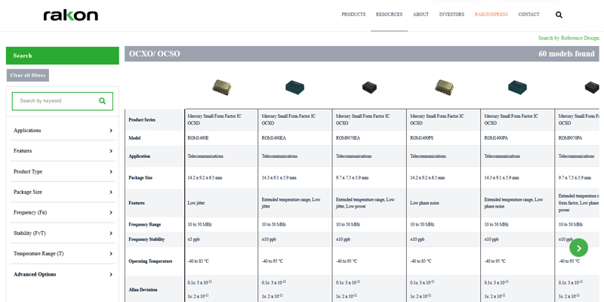
Task: Select model text ROM9070PA
Action: [571, 138]
